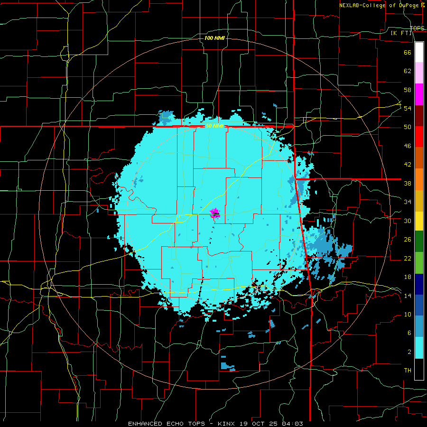Select the magenta legend swatch

[419, 94]
